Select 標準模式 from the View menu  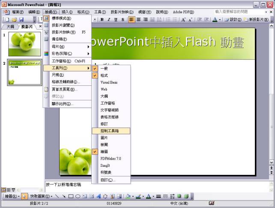[67, 18]
